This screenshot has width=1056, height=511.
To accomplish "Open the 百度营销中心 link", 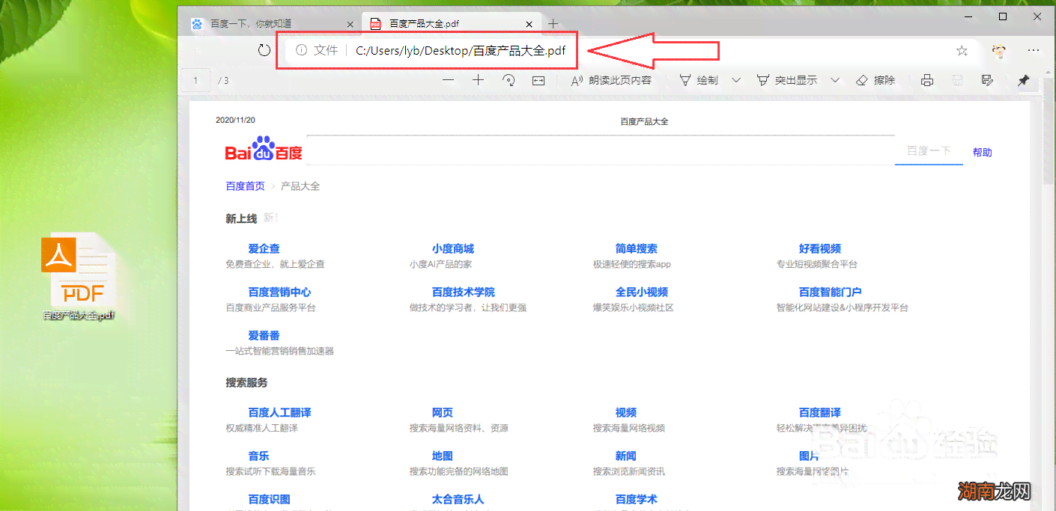I will [279, 292].
